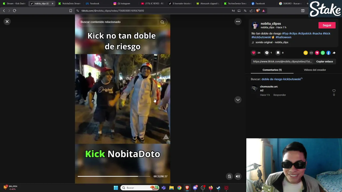This screenshot has width=342, height=192.
Task: Switch to NobitaDoto Stream tab
Action: coord(69,3)
